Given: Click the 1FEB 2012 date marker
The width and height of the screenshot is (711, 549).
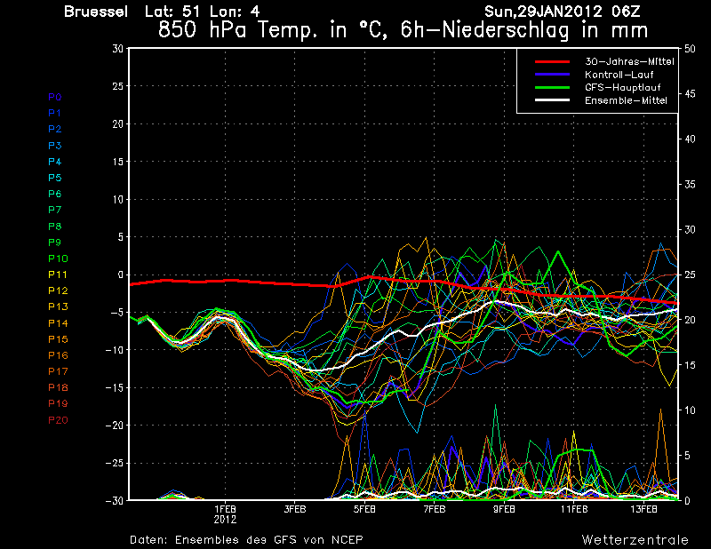Looking at the screenshot, I should pos(225,513).
